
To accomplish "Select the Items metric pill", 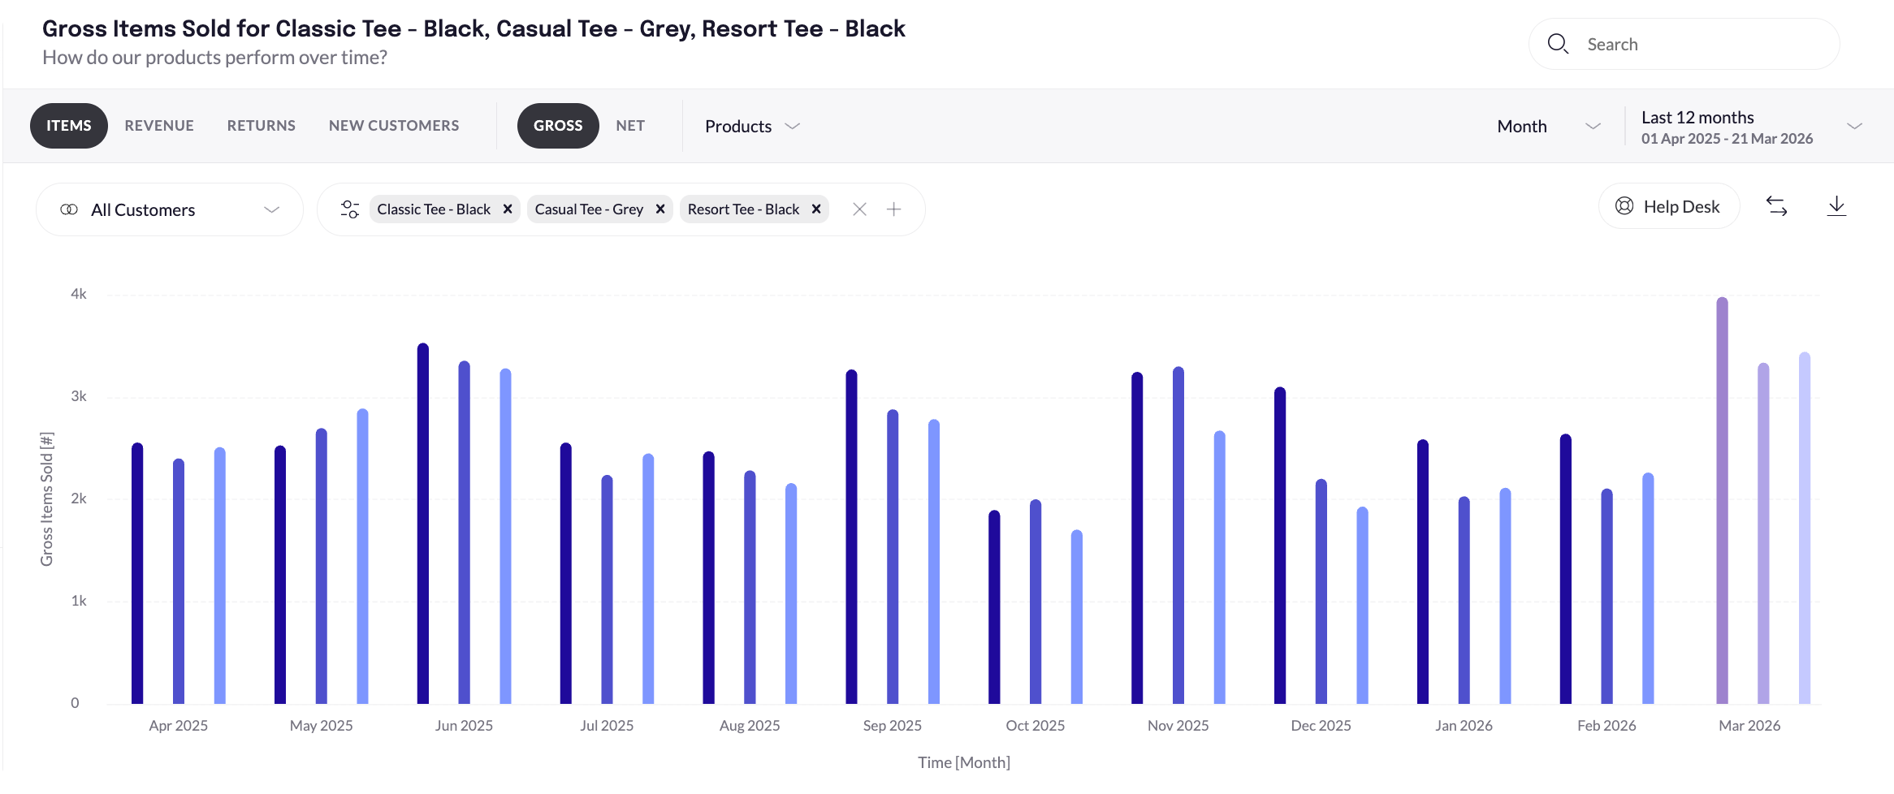I will 69,126.
